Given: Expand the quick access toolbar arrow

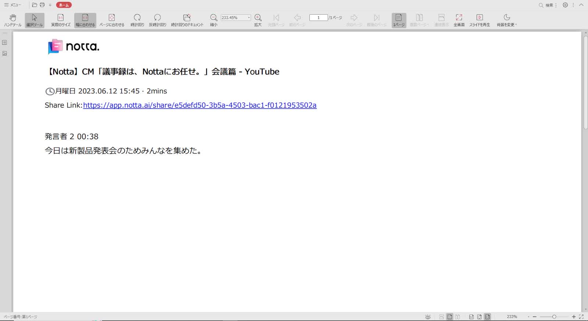Looking at the screenshot, I should (50, 5).
